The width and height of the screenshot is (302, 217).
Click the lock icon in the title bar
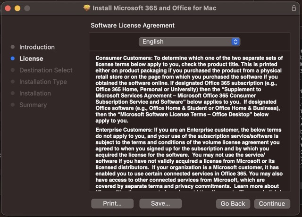coord(294,8)
